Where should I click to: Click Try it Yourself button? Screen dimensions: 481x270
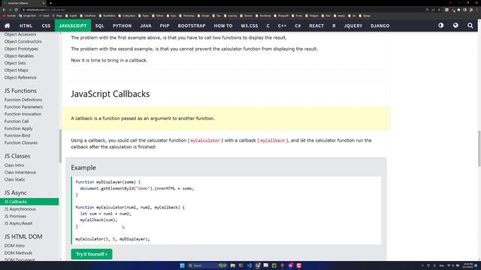[x=92, y=254]
